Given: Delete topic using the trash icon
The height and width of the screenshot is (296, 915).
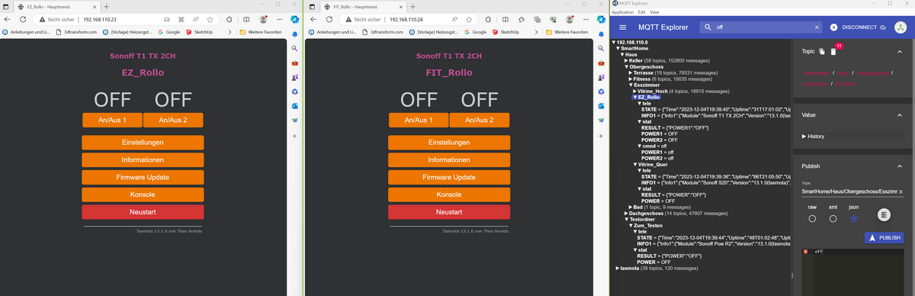Looking at the screenshot, I should (833, 52).
